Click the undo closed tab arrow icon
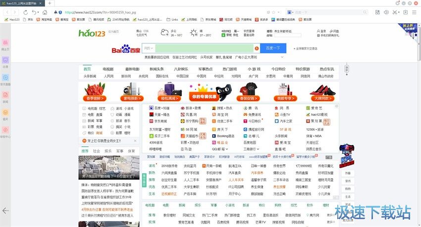 34,12
